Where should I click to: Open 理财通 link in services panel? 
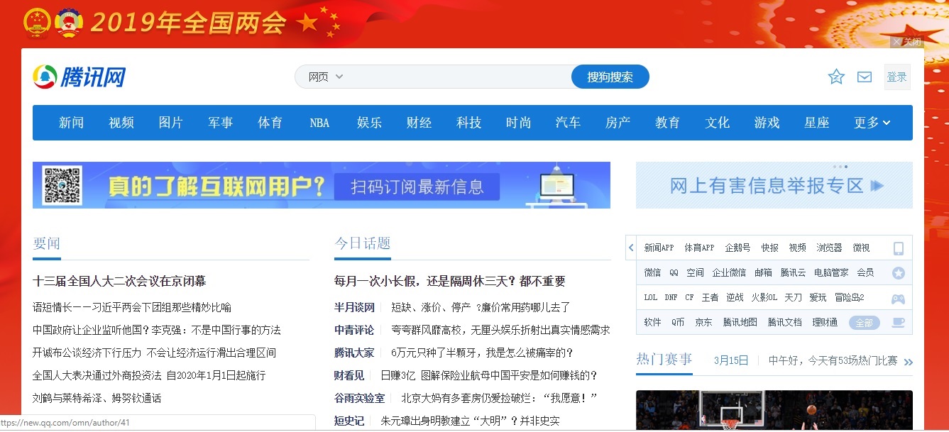[825, 322]
